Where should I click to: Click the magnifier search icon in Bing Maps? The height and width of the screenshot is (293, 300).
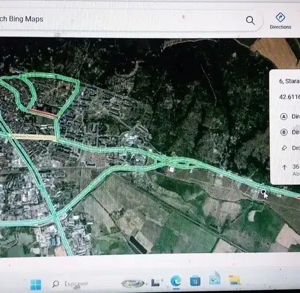(251, 20)
